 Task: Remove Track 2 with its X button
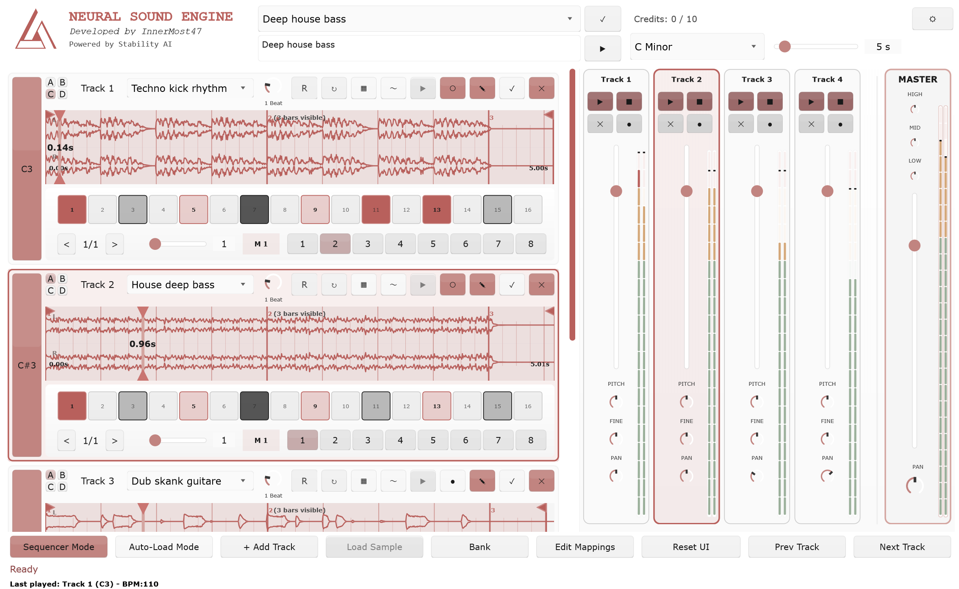[x=541, y=285]
